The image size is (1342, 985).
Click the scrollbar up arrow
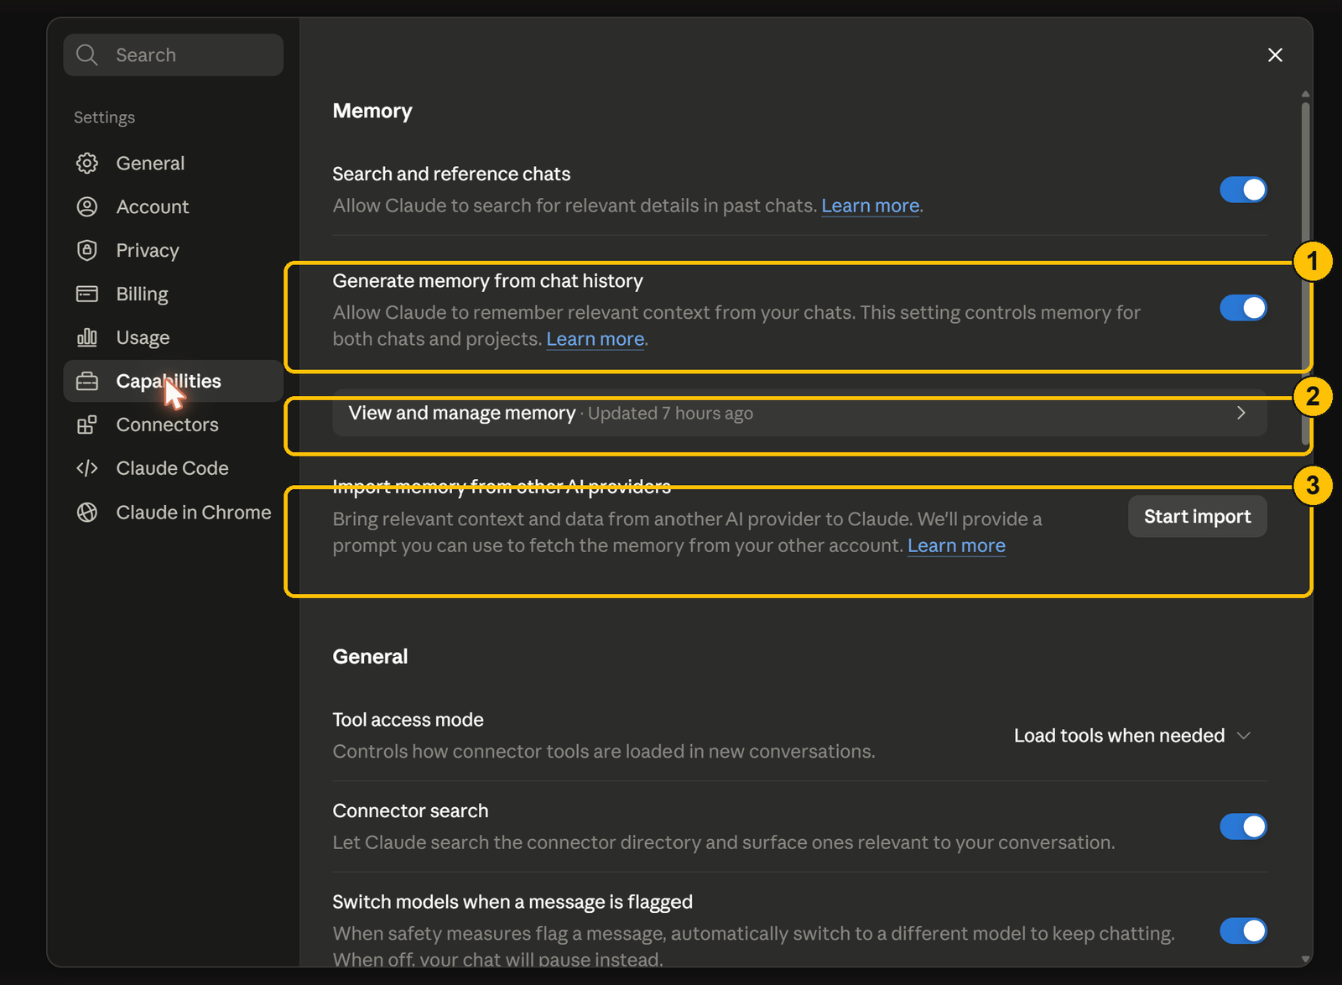pos(1306,94)
